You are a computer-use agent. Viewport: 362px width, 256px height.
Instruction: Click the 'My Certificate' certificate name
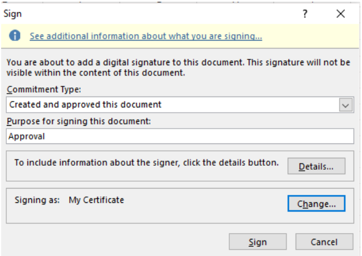tap(96, 200)
